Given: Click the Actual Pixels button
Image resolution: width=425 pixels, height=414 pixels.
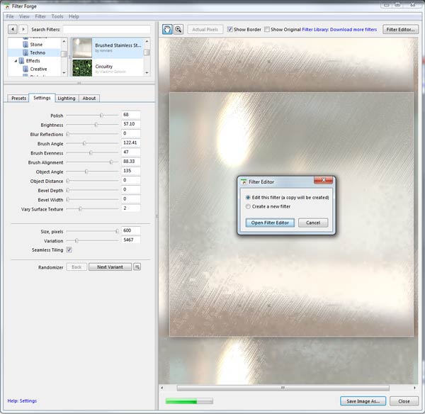Looking at the screenshot, I should point(205,29).
